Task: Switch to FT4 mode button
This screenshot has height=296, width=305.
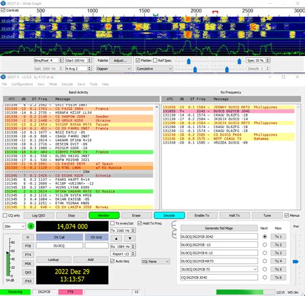Action: point(28,255)
